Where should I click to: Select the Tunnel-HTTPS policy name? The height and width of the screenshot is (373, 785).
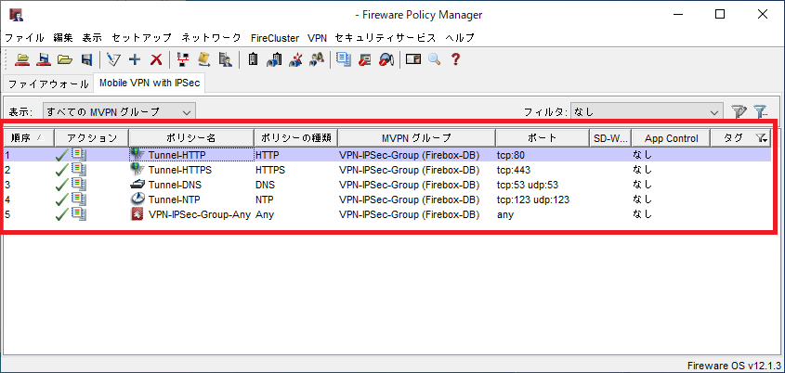tap(179, 170)
